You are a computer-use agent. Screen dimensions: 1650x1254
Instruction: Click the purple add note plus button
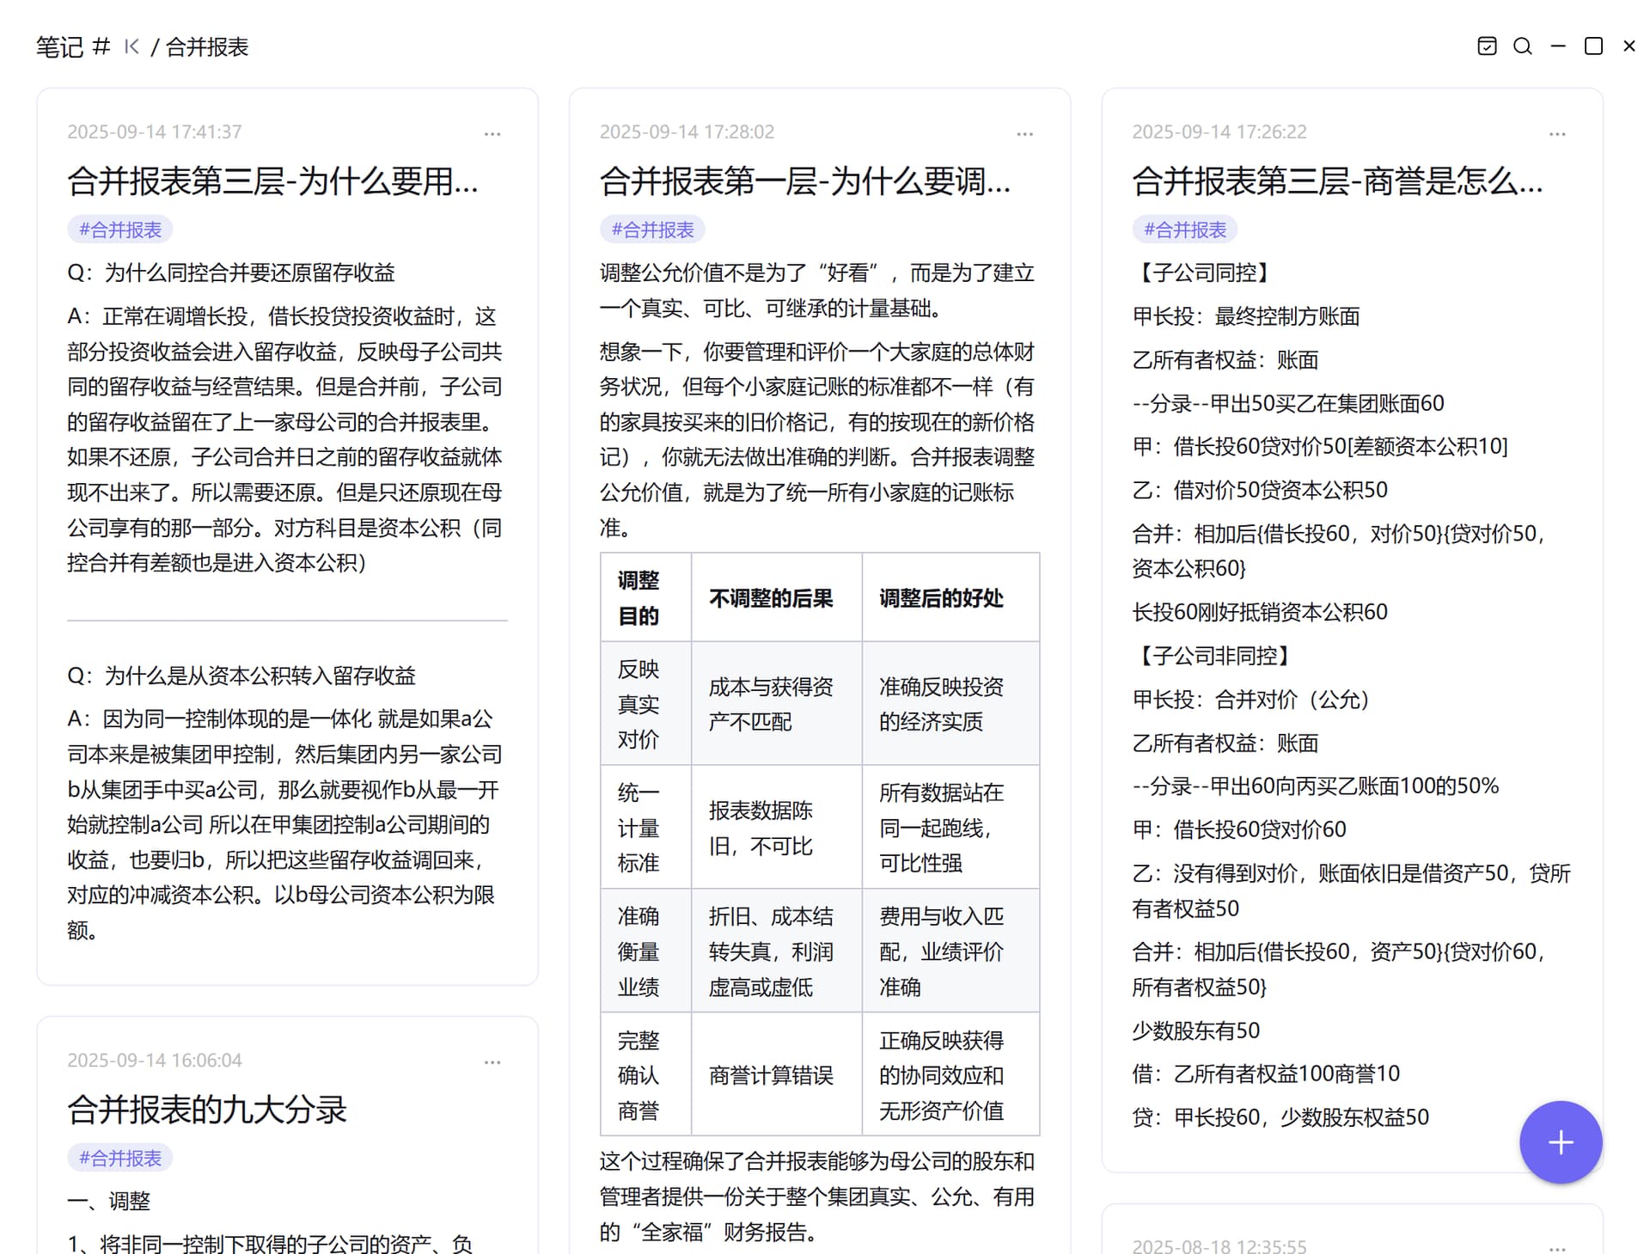pyautogui.click(x=1560, y=1142)
